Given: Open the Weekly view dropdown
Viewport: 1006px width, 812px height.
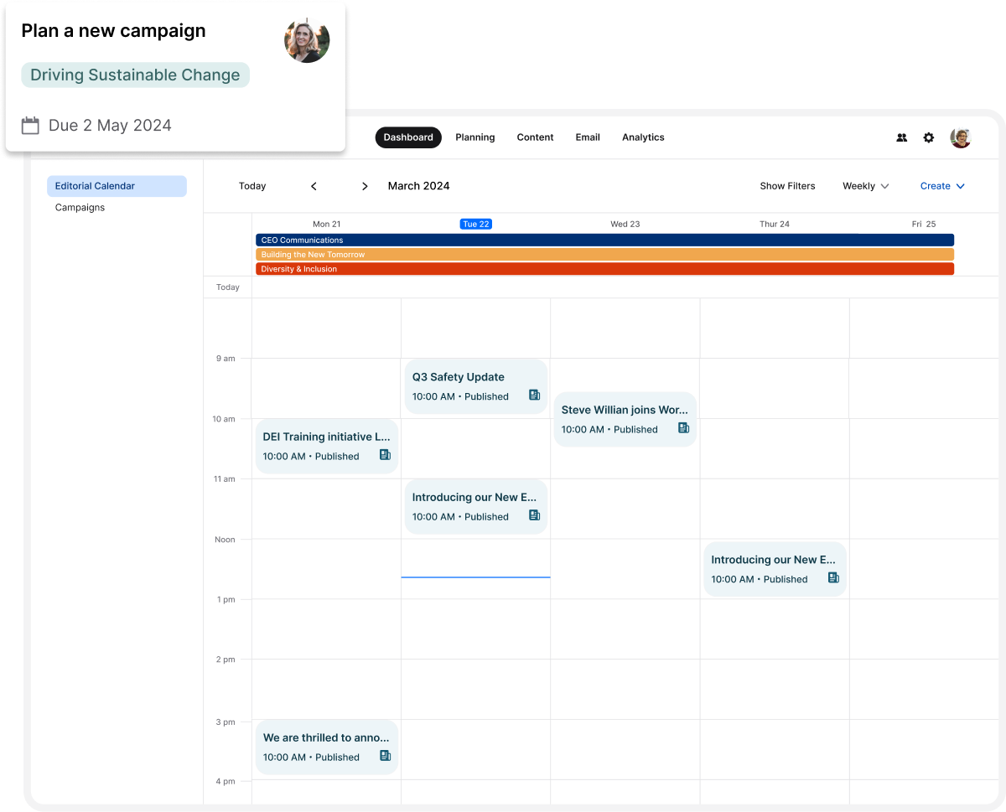Looking at the screenshot, I should [x=865, y=186].
